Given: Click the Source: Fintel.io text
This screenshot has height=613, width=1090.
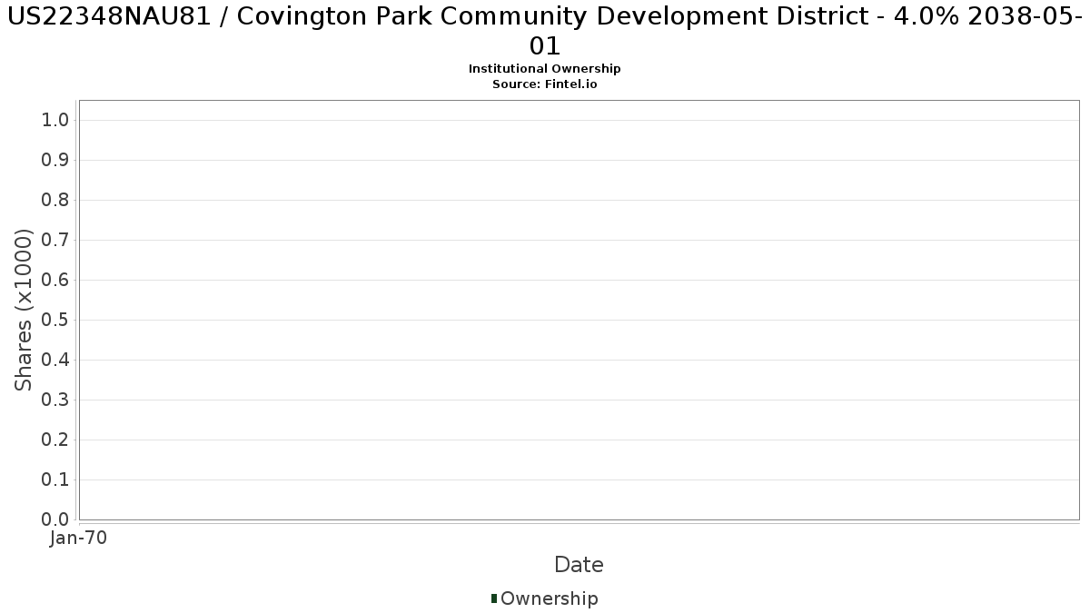Looking at the screenshot, I should coord(545,84).
